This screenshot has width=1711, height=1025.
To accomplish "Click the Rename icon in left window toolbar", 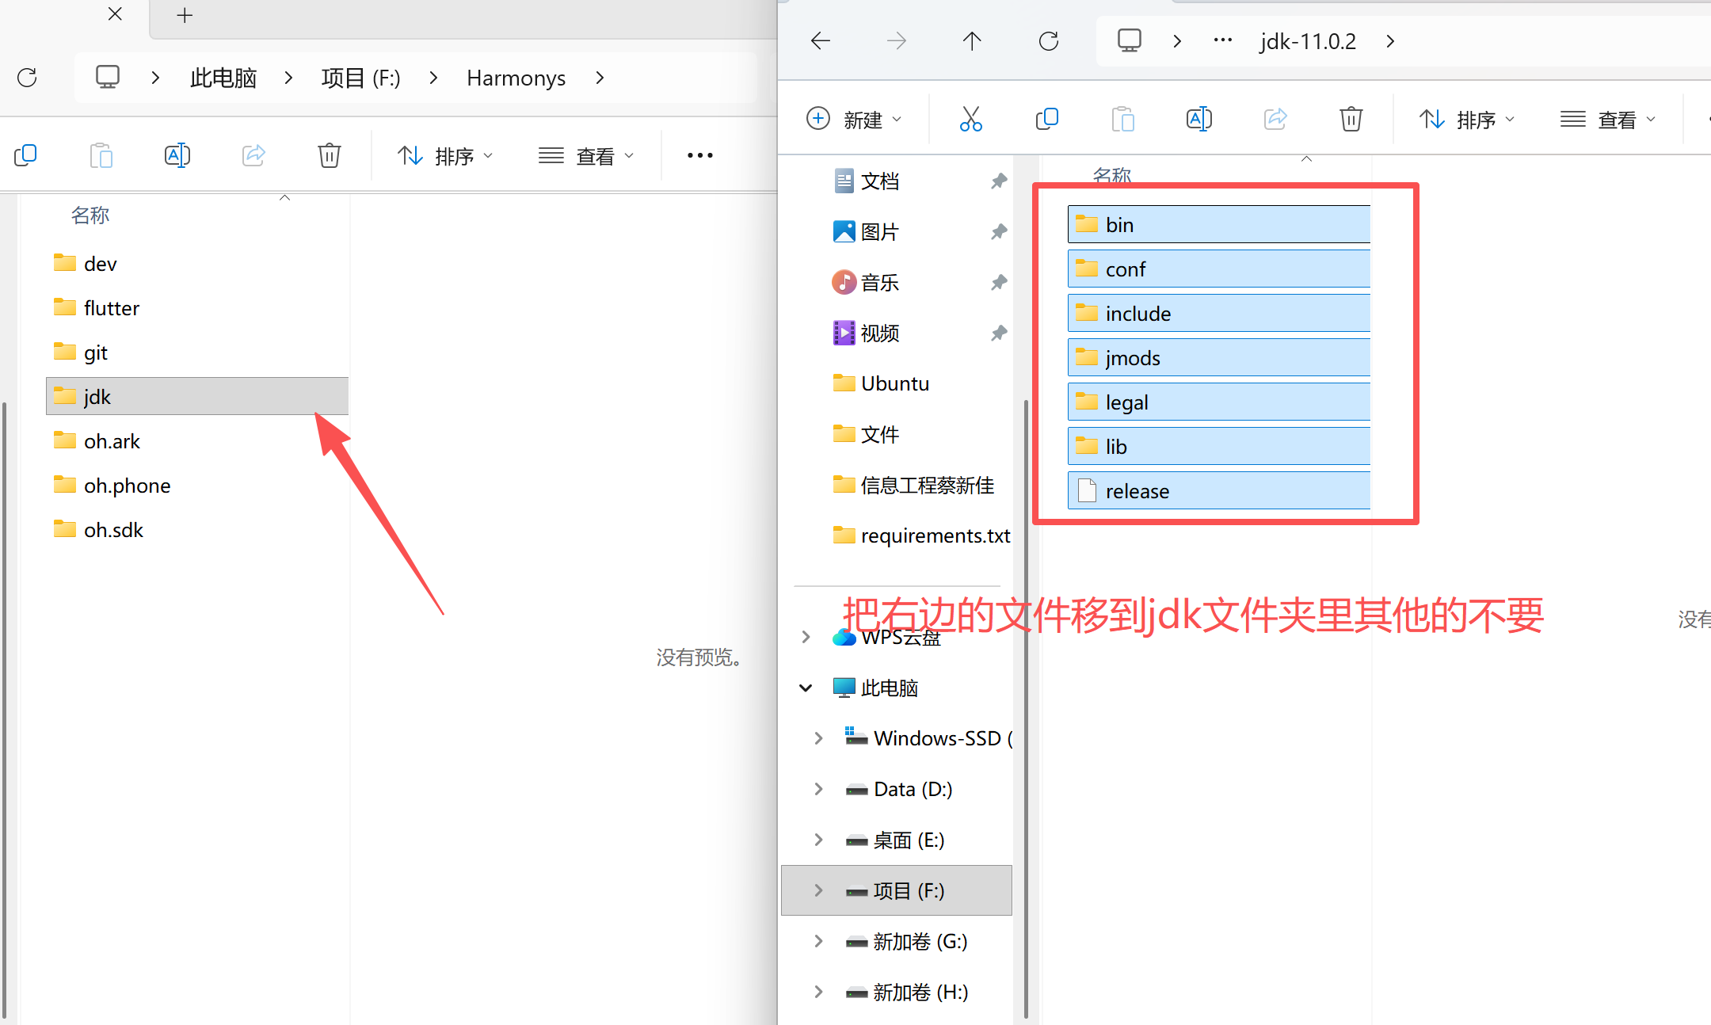I will click(x=177, y=155).
